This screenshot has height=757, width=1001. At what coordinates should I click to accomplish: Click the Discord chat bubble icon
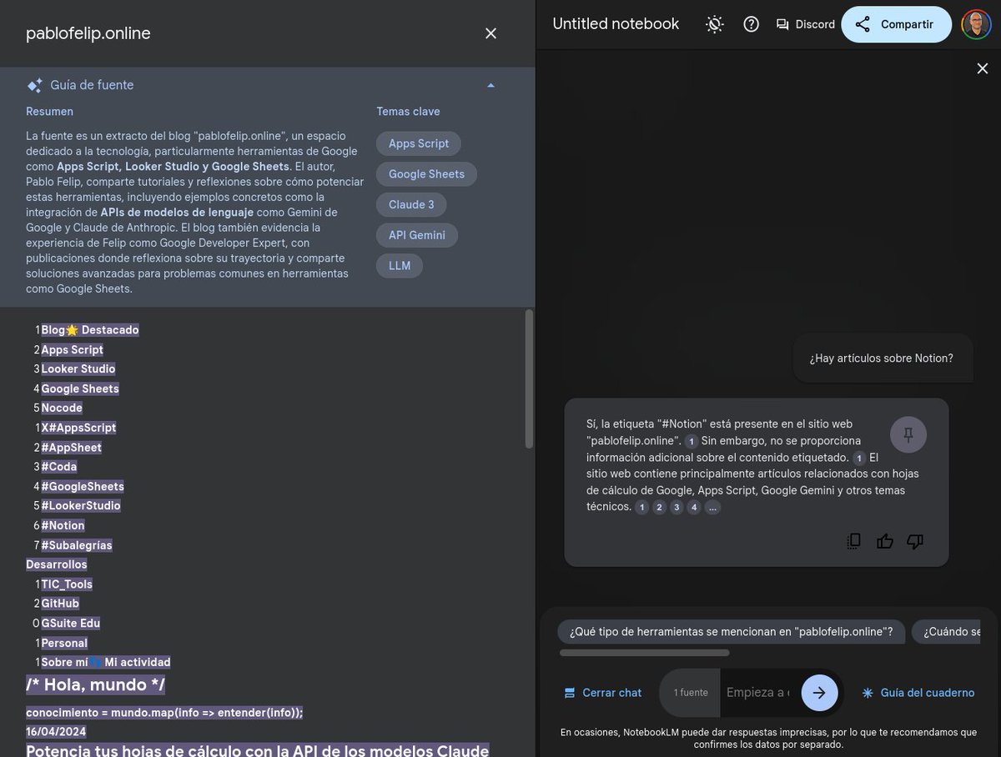point(782,24)
